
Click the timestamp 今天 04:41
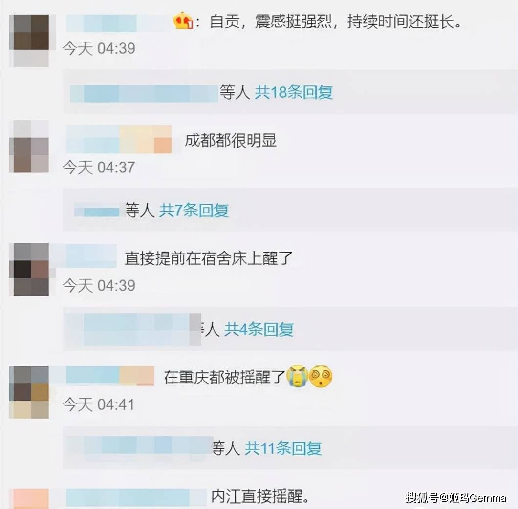(99, 404)
